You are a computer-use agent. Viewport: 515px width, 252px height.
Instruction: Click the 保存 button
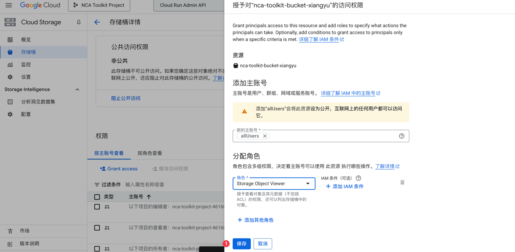point(242,244)
